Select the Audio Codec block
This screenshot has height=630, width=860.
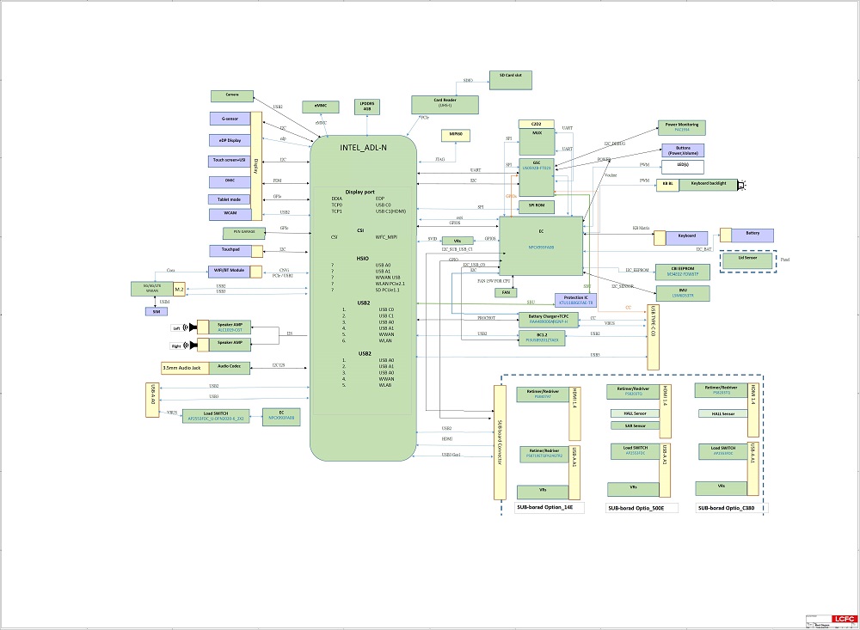click(230, 367)
